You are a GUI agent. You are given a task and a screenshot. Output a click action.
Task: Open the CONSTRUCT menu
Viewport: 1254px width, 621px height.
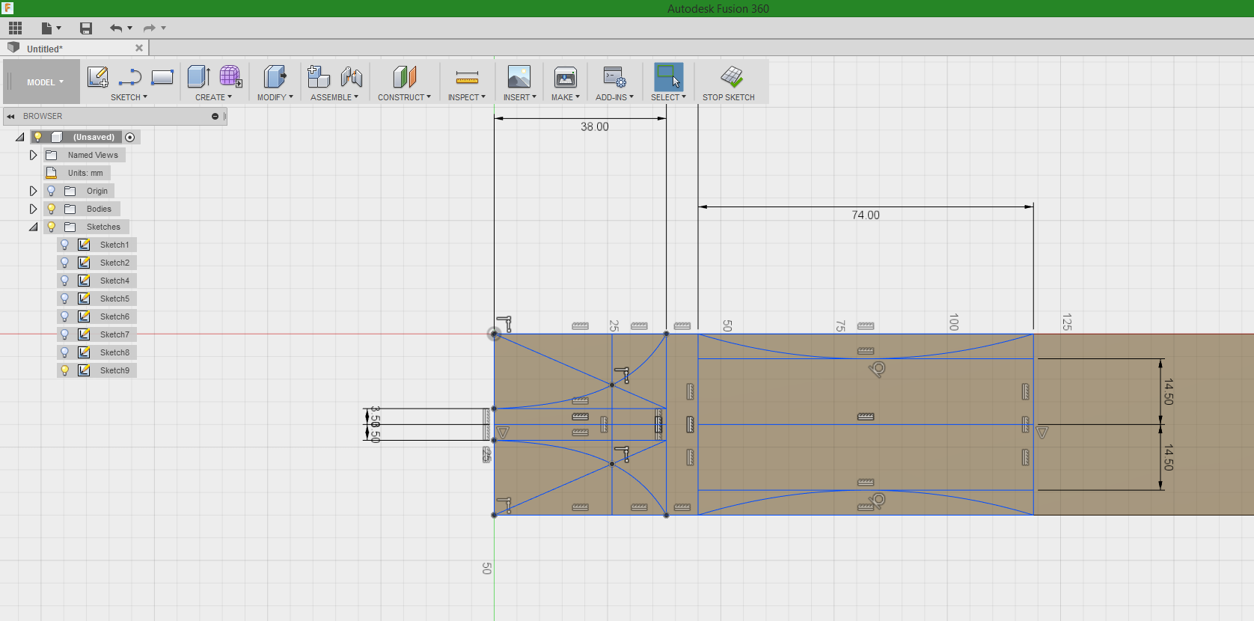point(404,97)
